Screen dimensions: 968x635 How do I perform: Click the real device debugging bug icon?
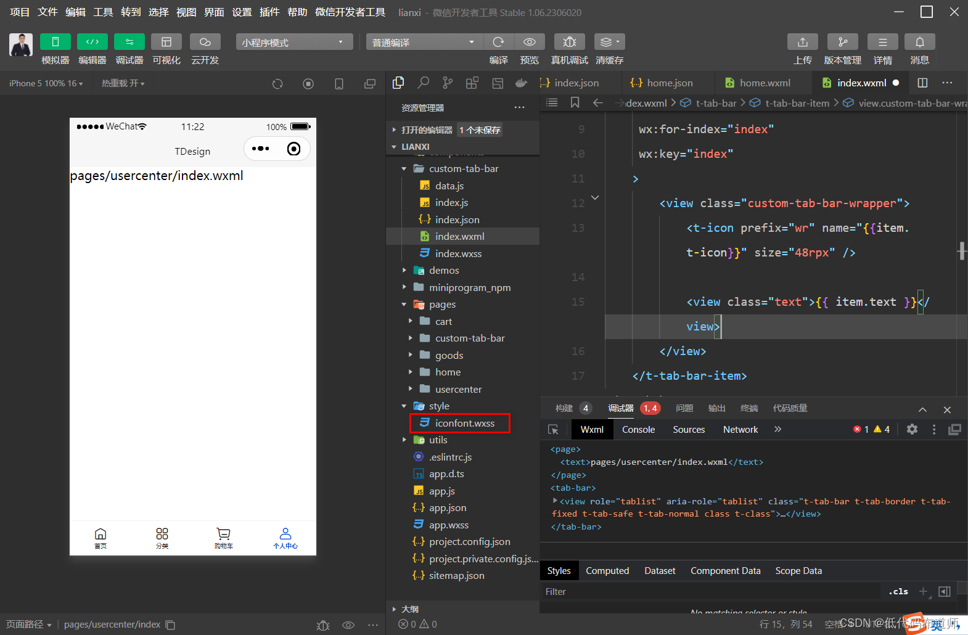pos(569,42)
